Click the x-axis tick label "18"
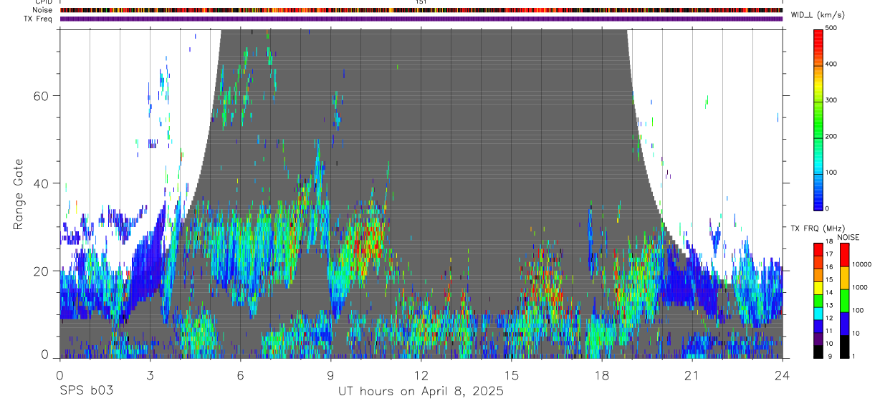 (602, 375)
